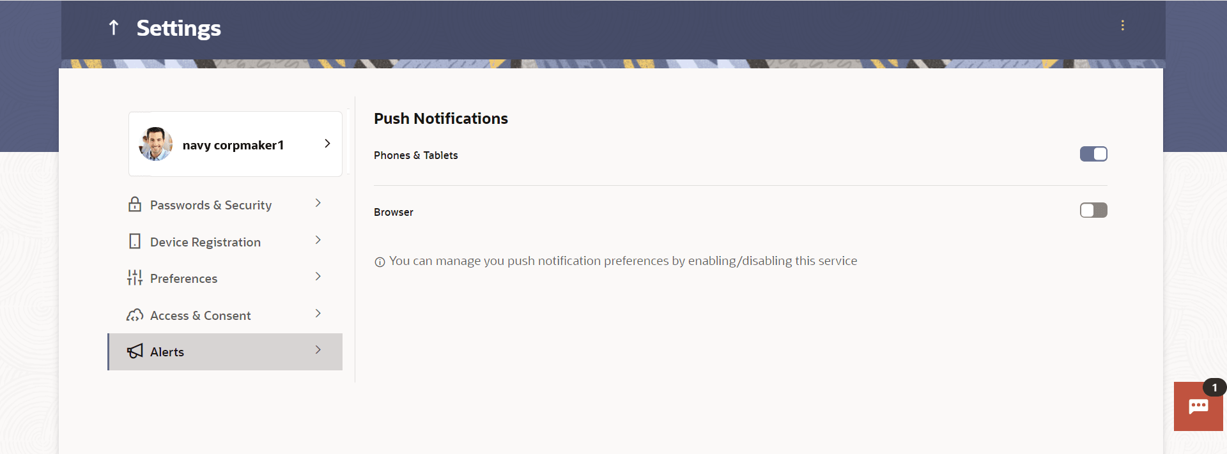
Task: Open the three-dot kebab menu
Action: coord(1122,26)
